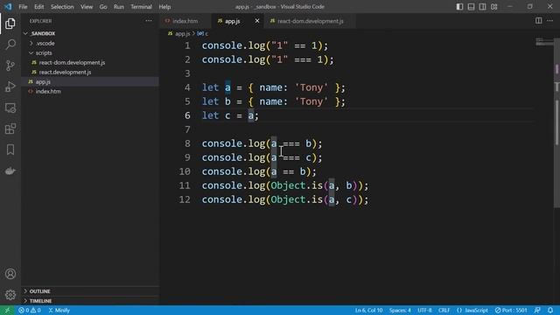Split the editor to the right
Screen dimensions: 560x315
point(539,21)
